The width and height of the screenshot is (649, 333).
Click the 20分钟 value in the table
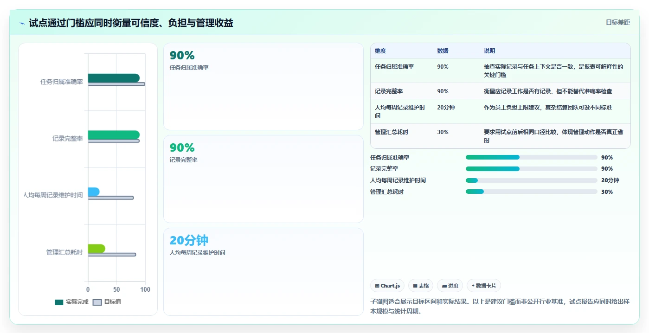coord(446,108)
